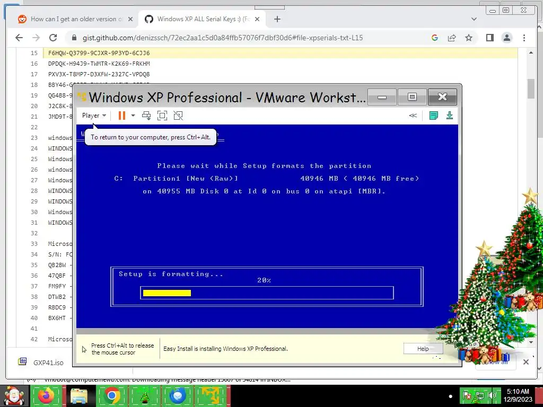Click line number 15 in the gist
This screenshot has height=407, width=543.
coord(34,53)
